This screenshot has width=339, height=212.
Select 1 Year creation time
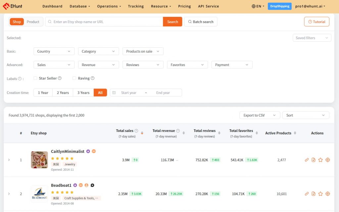(x=43, y=93)
